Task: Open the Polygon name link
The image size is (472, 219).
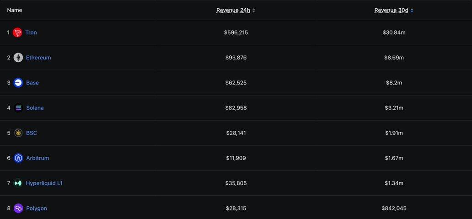Action: point(37,208)
